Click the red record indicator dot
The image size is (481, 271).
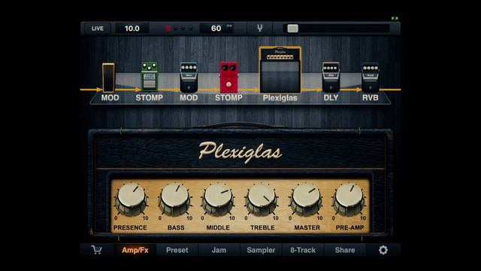pos(168,29)
